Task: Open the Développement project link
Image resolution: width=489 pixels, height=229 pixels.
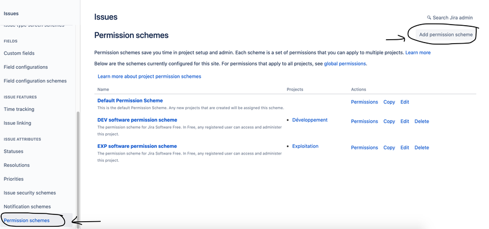Action: click(310, 120)
